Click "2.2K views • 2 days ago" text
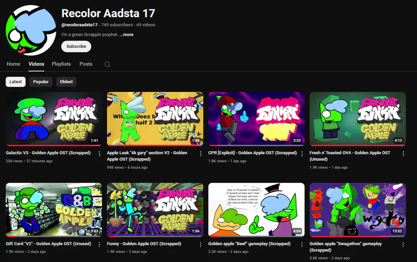The height and width of the screenshot is (262, 417). [x=228, y=252]
